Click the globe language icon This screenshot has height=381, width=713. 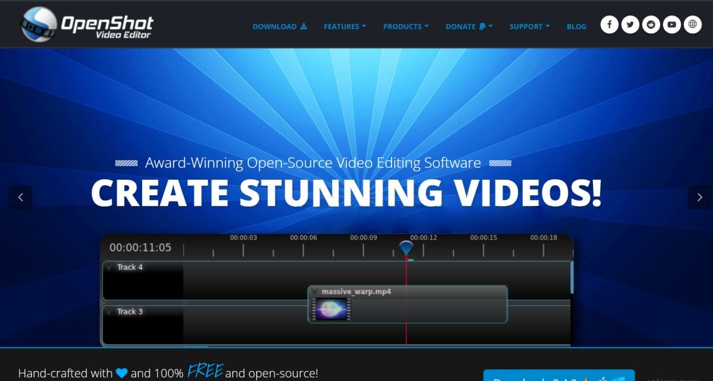pyautogui.click(x=692, y=25)
